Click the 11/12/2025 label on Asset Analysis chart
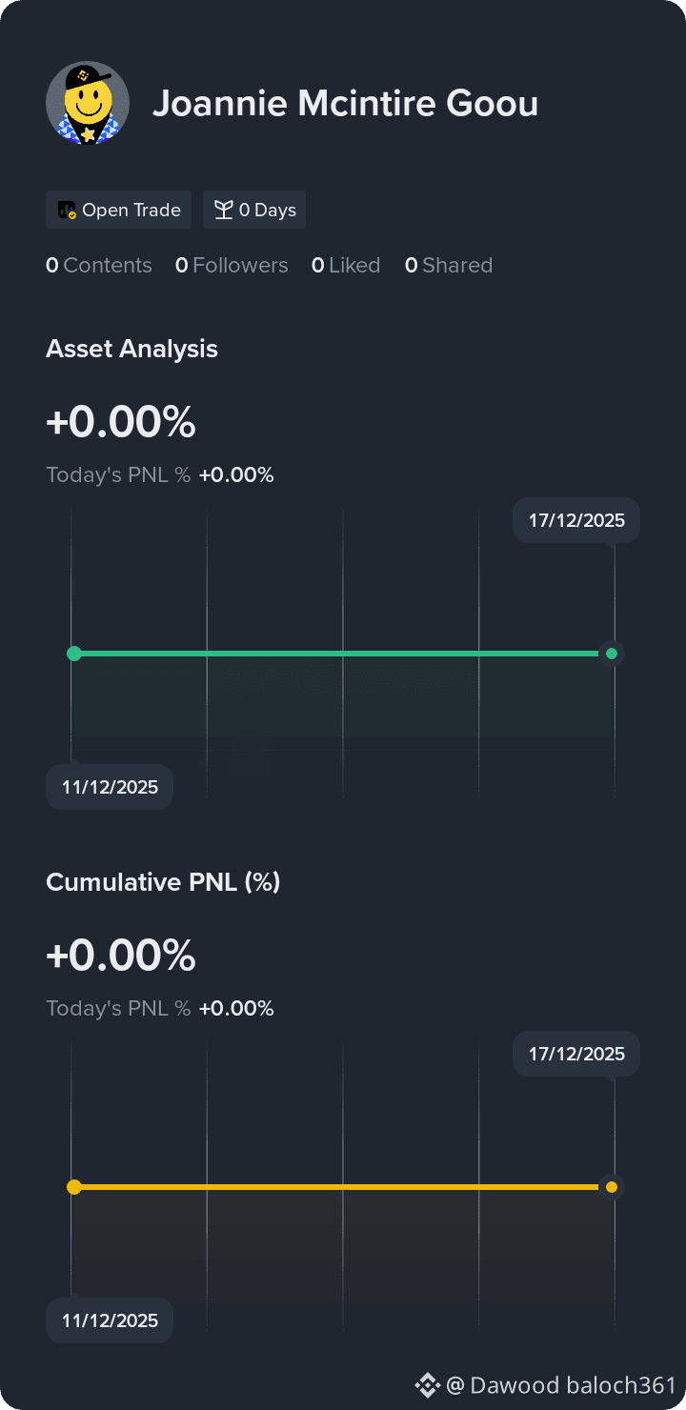The height and width of the screenshot is (1410, 686). coord(110,787)
